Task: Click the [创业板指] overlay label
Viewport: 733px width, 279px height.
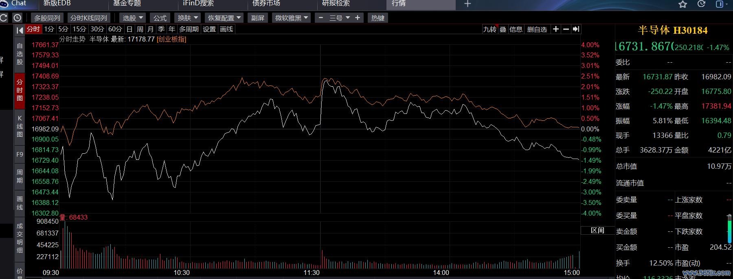Action: click(x=171, y=39)
